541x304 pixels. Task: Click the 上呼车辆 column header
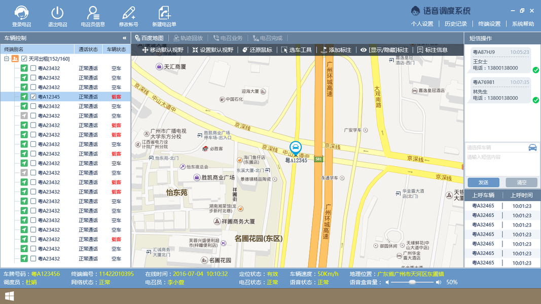[x=483, y=195]
